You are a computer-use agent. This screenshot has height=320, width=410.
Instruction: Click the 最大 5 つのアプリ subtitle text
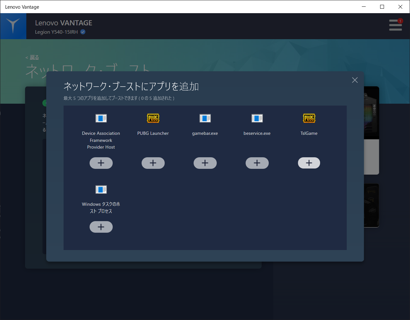pos(119,98)
